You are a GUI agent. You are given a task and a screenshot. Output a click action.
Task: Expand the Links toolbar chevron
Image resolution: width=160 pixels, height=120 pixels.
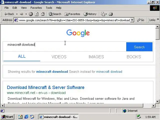coord(158,19)
